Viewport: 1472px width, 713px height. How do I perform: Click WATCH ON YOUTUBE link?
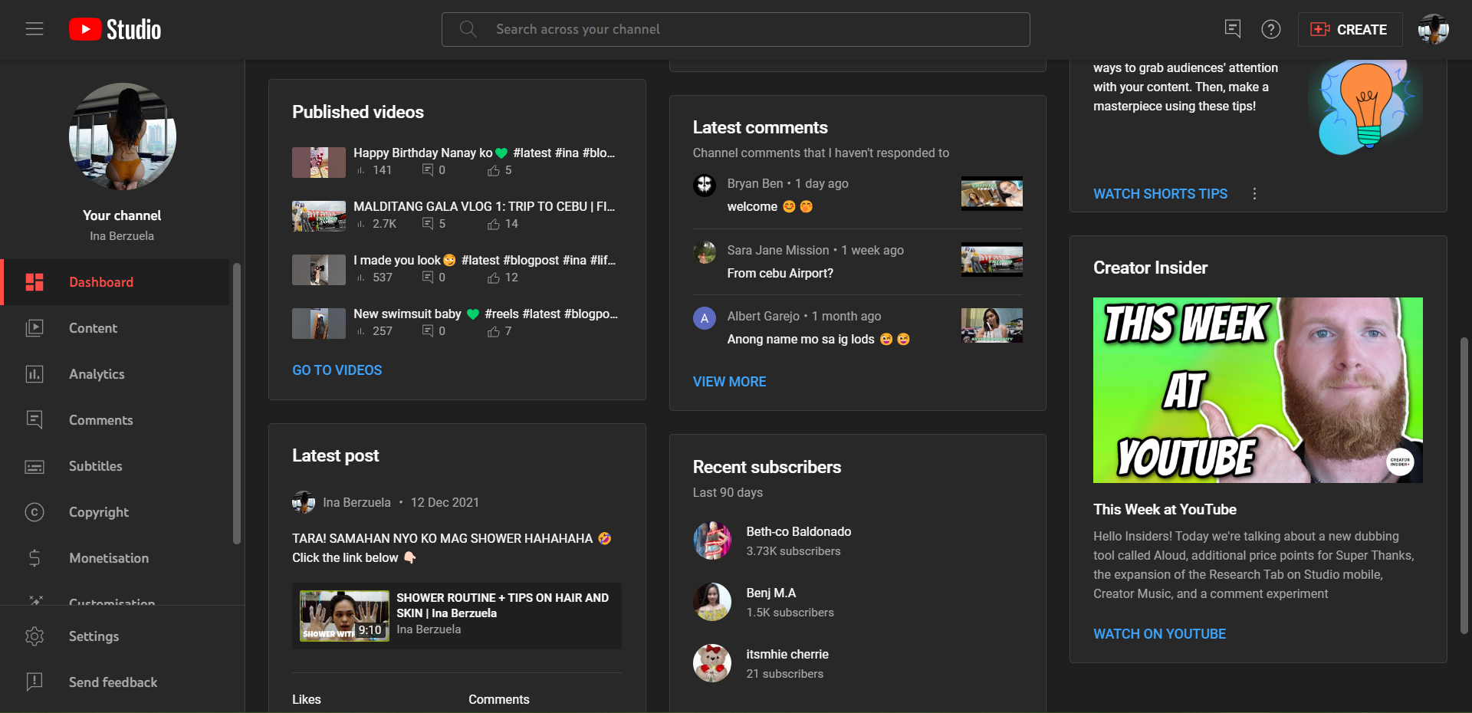pyautogui.click(x=1159, y=634)
